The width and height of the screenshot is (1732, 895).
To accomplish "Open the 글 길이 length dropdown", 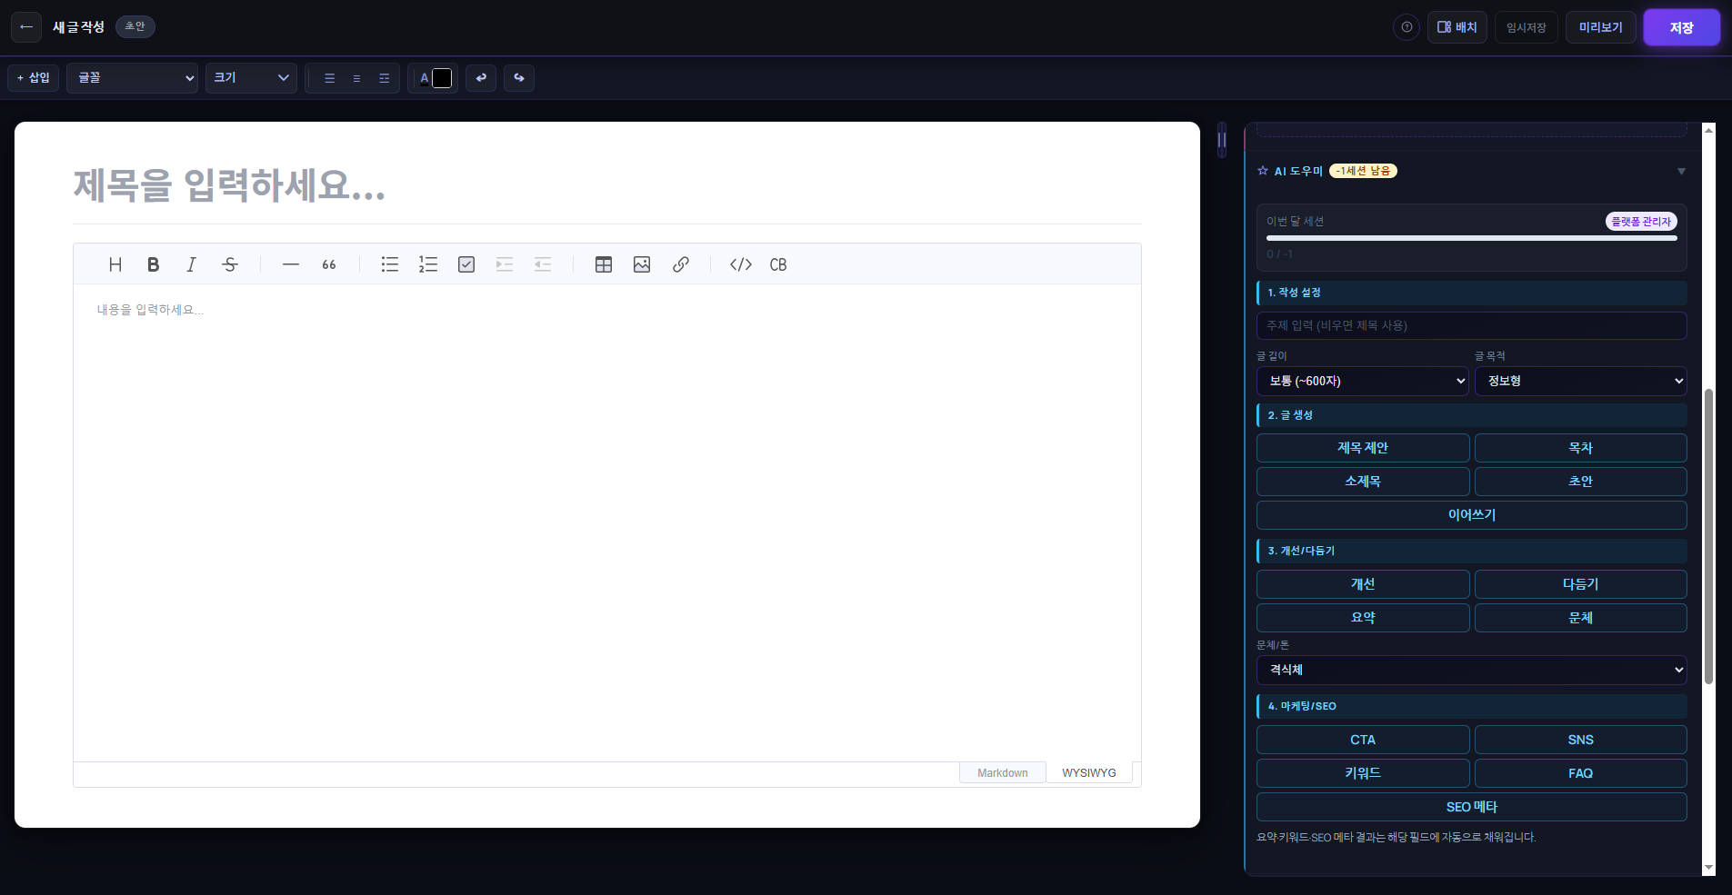I will 1362,381.
